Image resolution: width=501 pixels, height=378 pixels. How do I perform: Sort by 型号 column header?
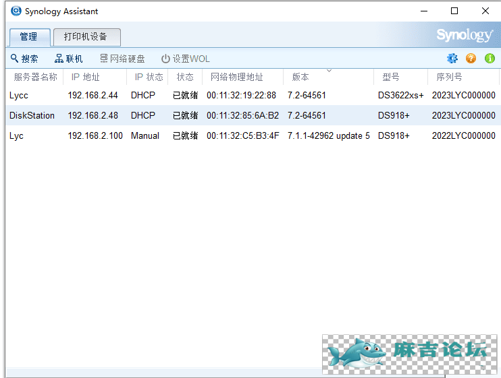(x=400, y=77)
